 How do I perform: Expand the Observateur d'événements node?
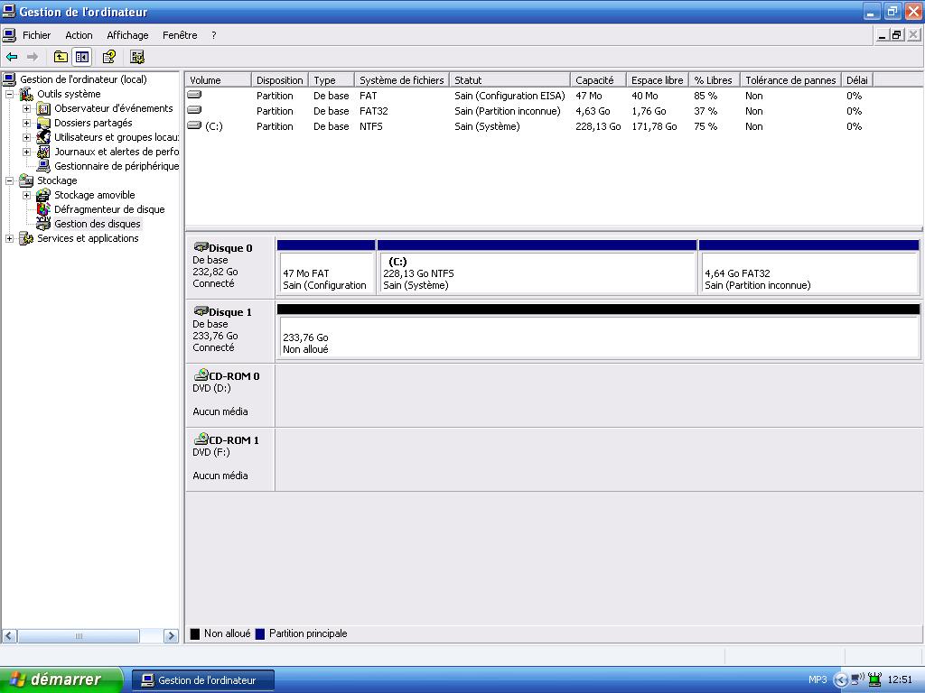click(26, 108)
